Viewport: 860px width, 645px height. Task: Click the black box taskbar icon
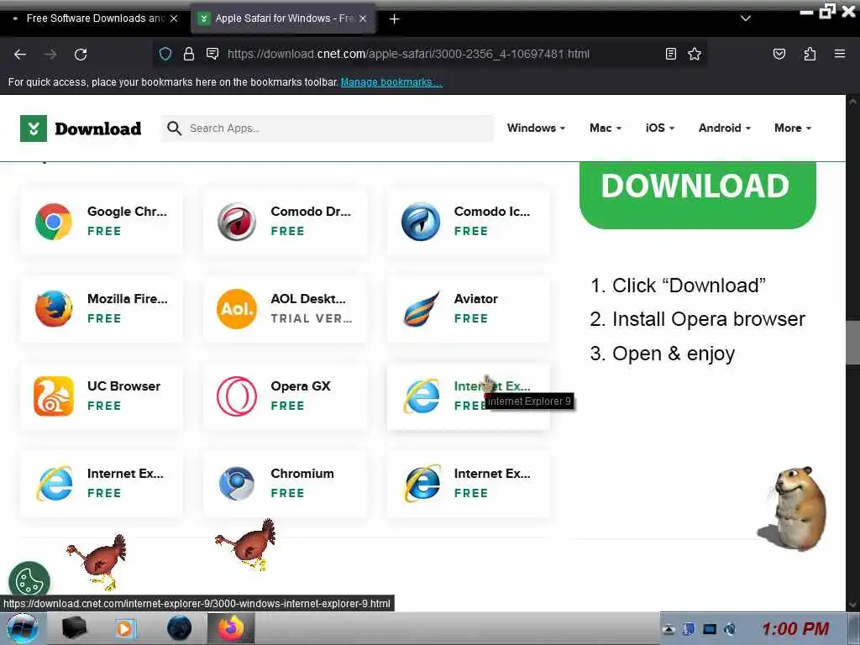click(75, 628)
